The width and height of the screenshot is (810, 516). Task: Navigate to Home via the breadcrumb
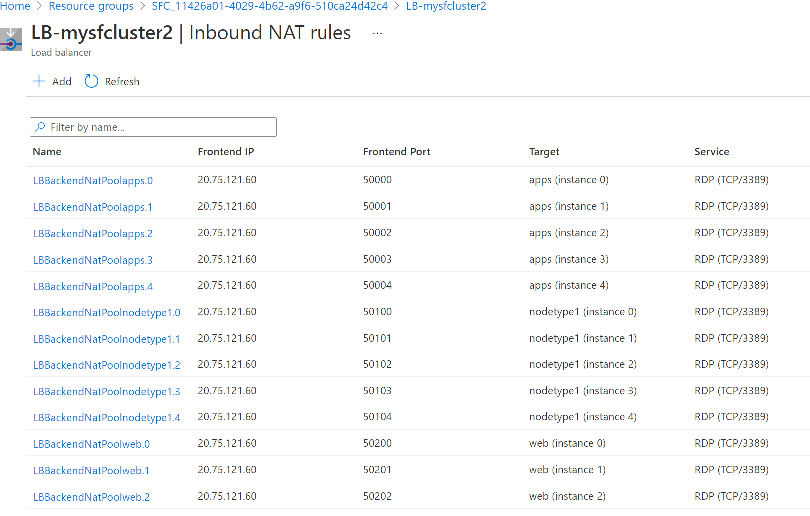[15, 6]
